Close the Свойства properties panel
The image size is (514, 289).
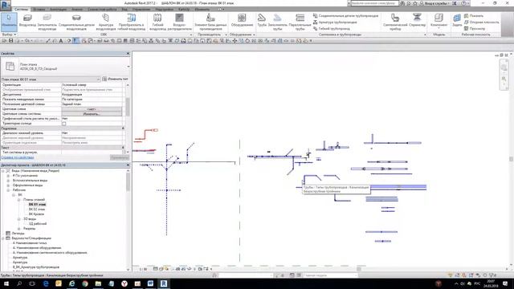(128, 54)
